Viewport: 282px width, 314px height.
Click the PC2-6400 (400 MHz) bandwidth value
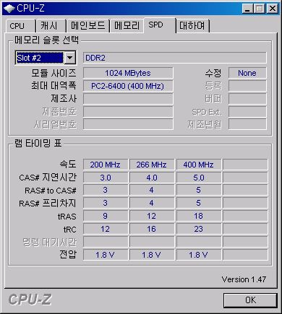coord(128,86)
